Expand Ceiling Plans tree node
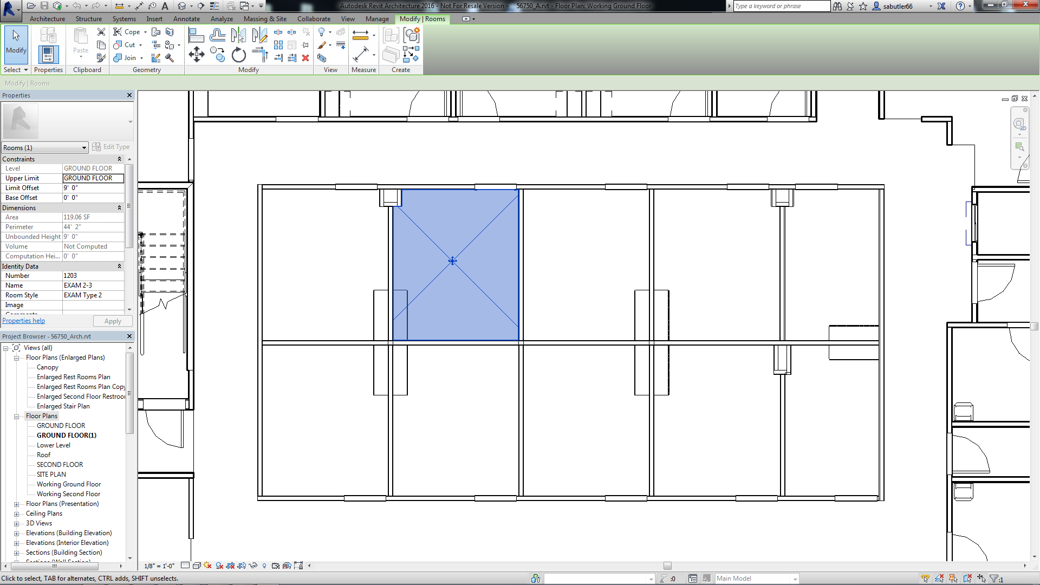This screenshot has height=585, width=1040. 16,514
